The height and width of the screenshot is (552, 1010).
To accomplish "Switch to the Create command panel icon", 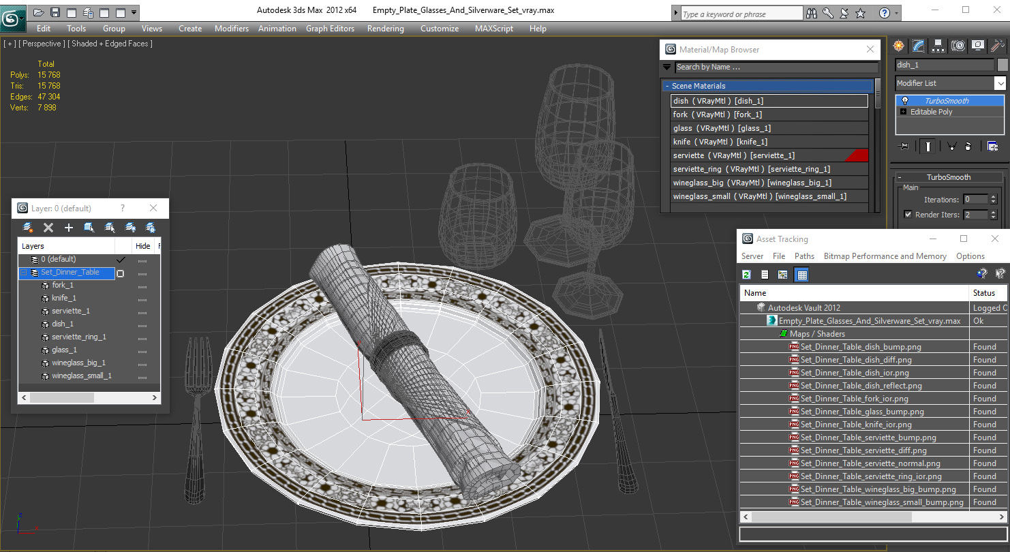I will point(899,46).
